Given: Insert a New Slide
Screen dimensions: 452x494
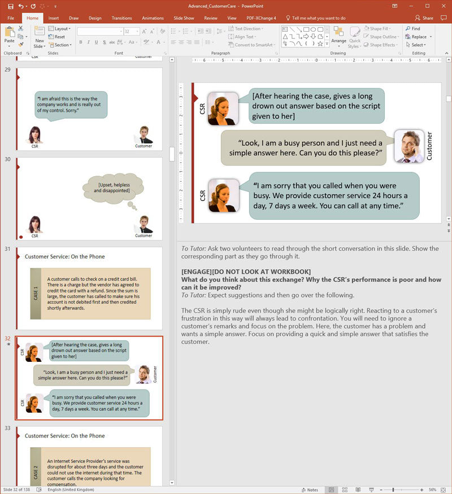Looking at the screenshot, I should pyautogui.click(x=40, y=37).
